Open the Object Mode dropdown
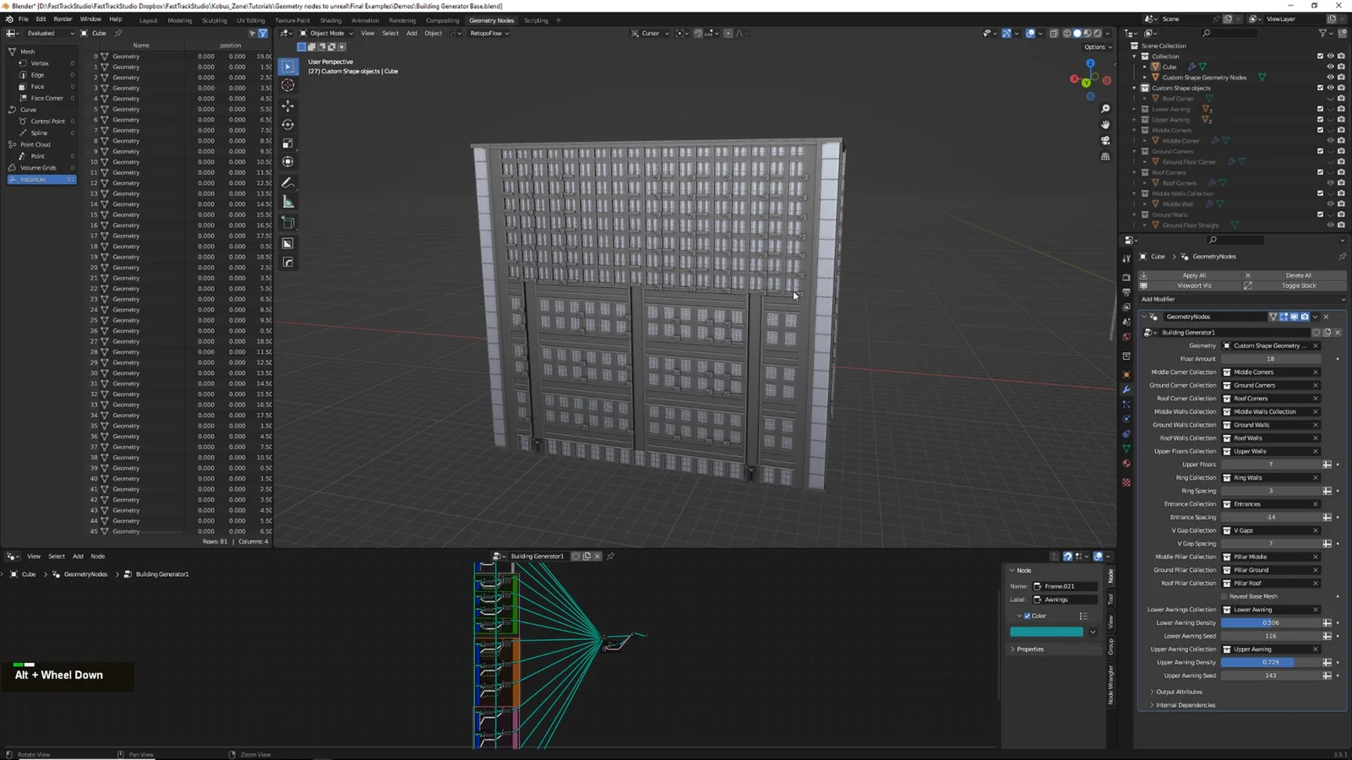Viewport: 1352px width, 760px height. pyautogui.click(x=330, y=33)
